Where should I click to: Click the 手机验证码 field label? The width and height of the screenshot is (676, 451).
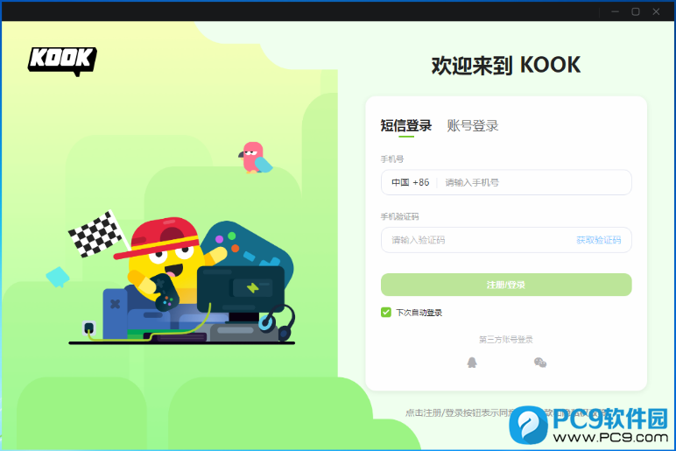[399, 216]
